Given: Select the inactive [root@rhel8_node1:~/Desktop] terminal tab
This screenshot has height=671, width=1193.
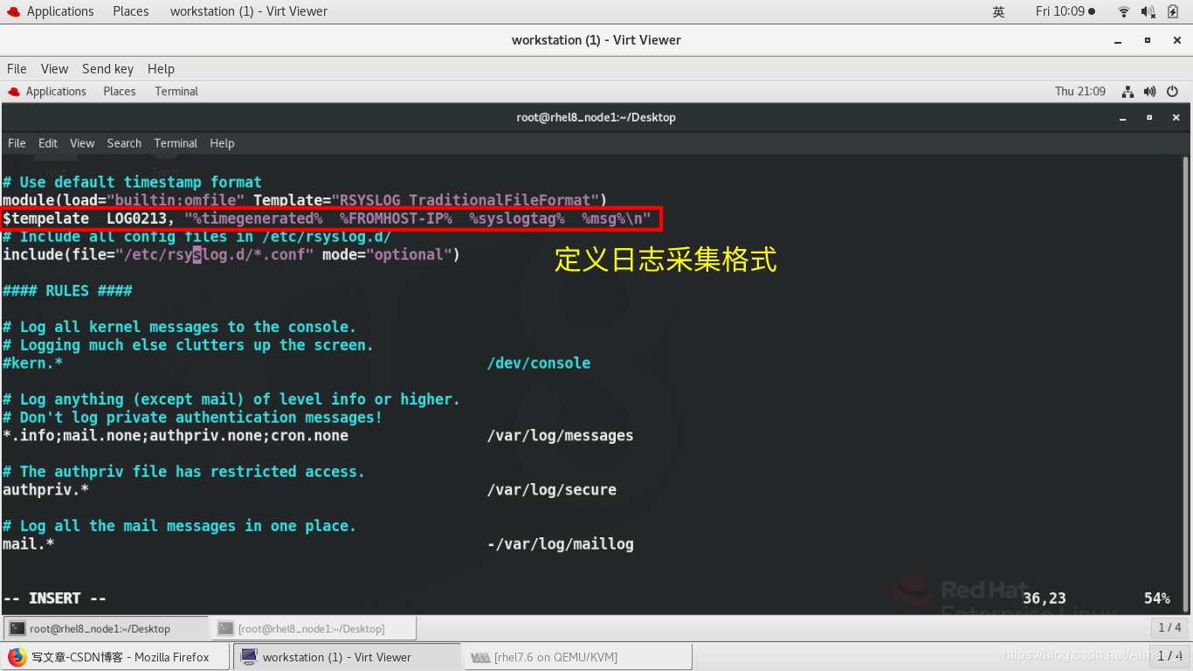Looking at the screenshot, I should (x=314, y=627).
